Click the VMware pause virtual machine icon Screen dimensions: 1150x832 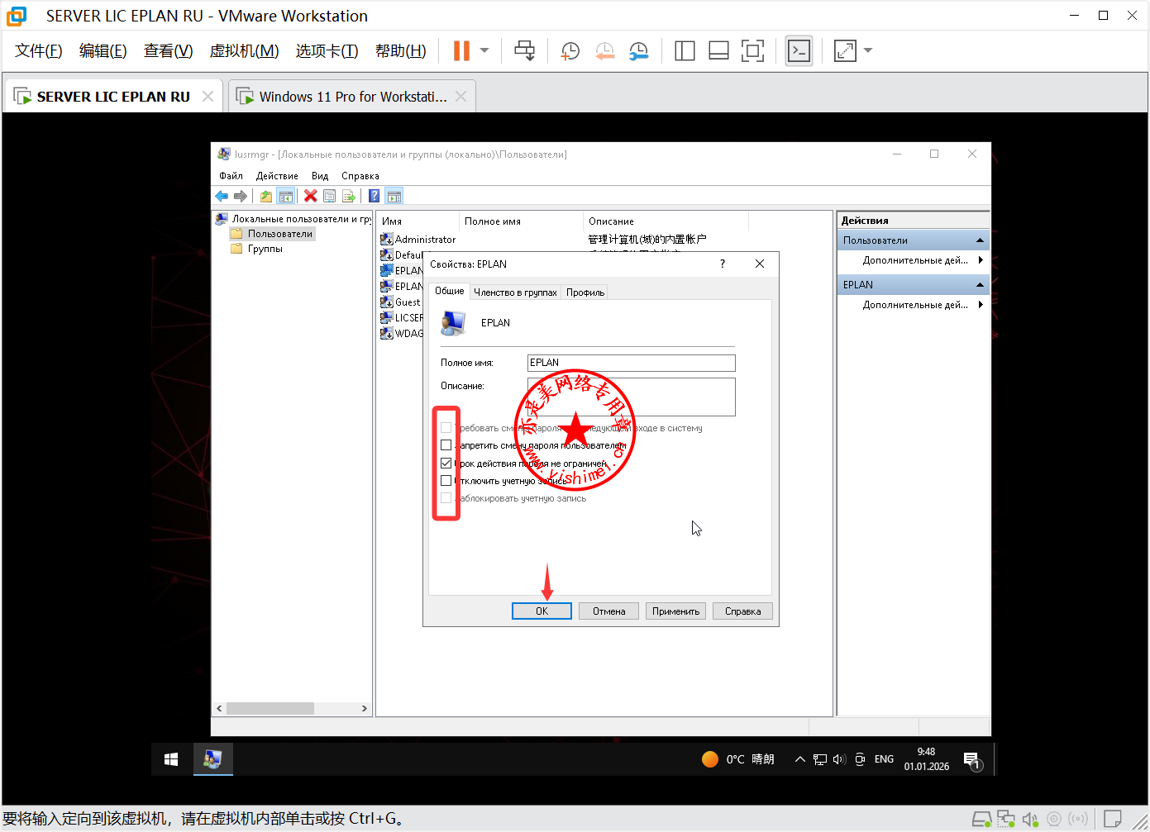(461, 50)
